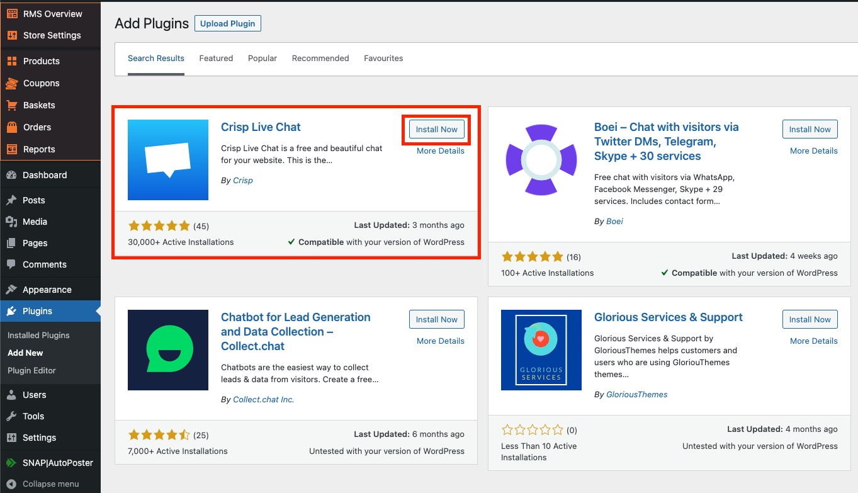Switch to the Search Results tab
858x493 pixels.
[x=156, y=59]
